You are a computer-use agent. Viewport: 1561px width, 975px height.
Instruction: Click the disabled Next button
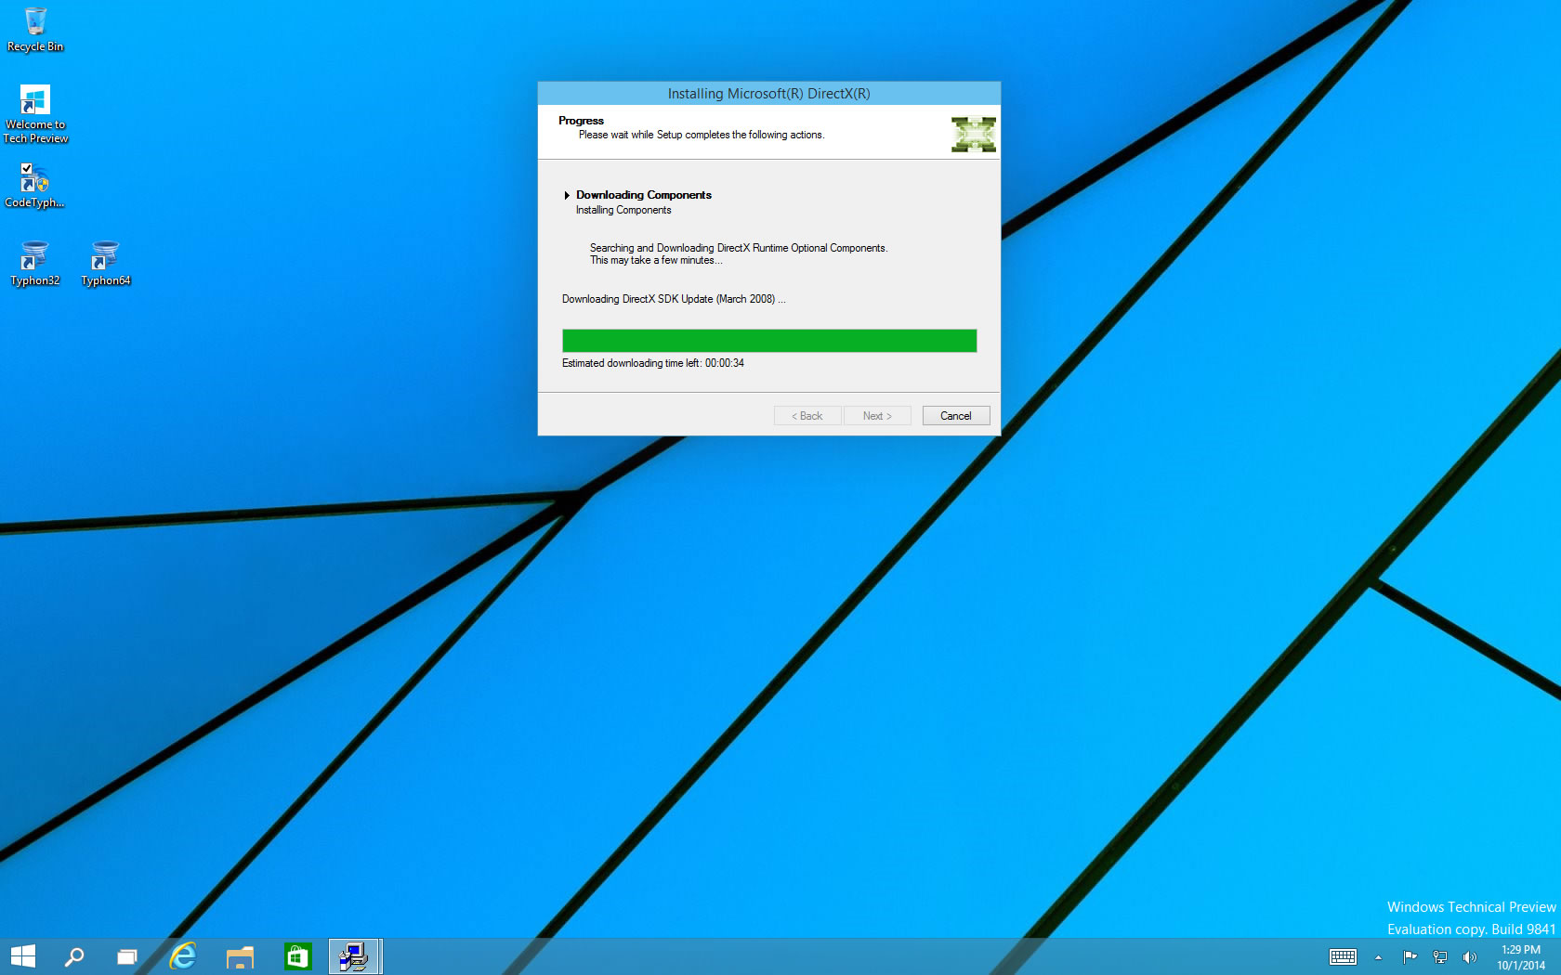(877, 416)
